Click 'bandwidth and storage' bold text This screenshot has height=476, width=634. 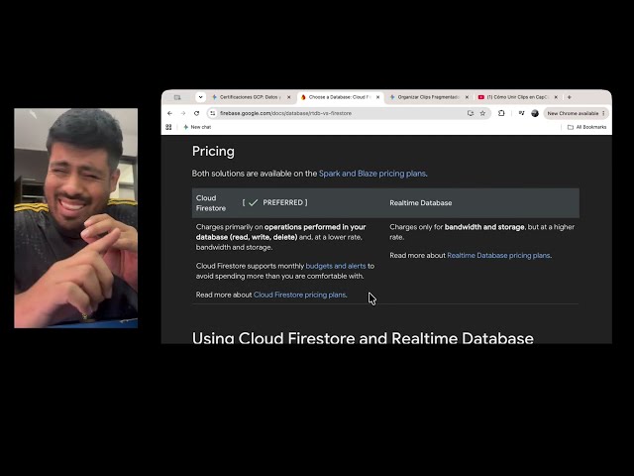coord(484,227)
